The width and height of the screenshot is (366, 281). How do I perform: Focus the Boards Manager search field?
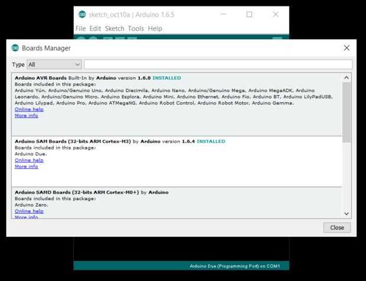click(218, 64)
